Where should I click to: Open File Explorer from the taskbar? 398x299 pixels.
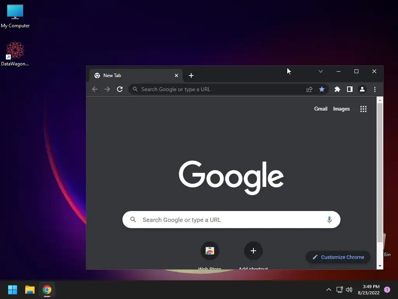30,290
